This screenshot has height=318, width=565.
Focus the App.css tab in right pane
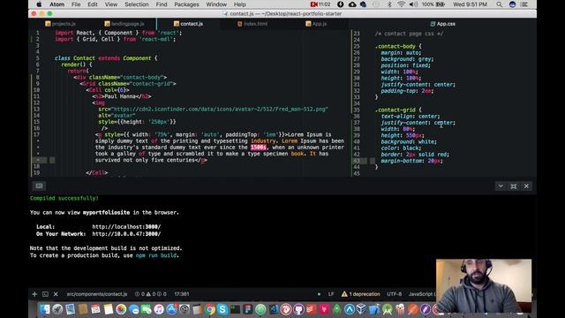point(443,24)
